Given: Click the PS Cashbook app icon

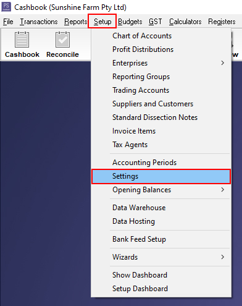Looking at the screenshot, I should tap(6, 7).
